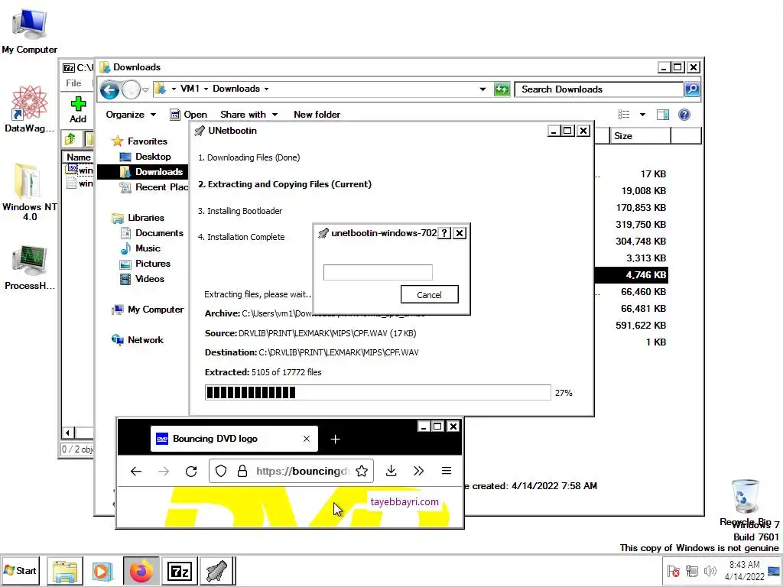
Task: Click the media player taskbar icon
Action: coord(102,571)
